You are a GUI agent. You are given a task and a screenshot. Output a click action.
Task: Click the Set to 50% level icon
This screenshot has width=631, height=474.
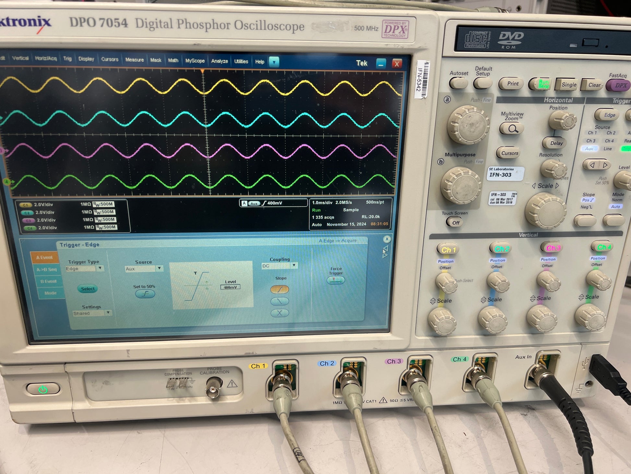[145, 294]
